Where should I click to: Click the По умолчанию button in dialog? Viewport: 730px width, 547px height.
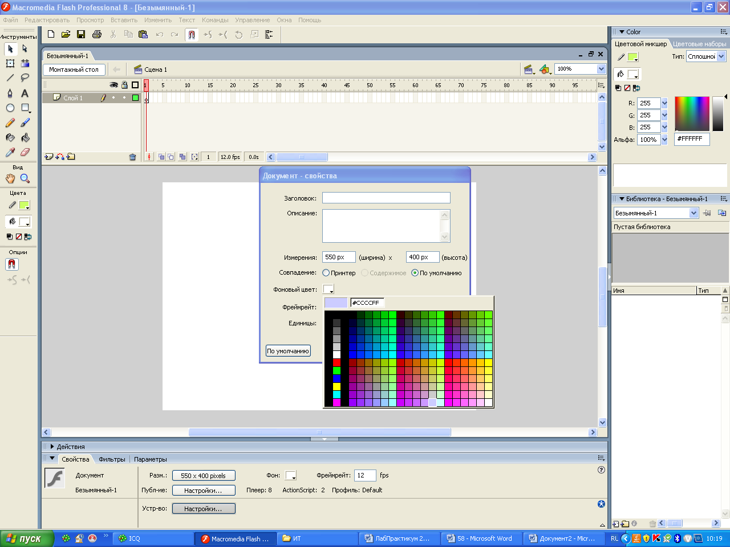pyautogui.click(x=288, y=351)
